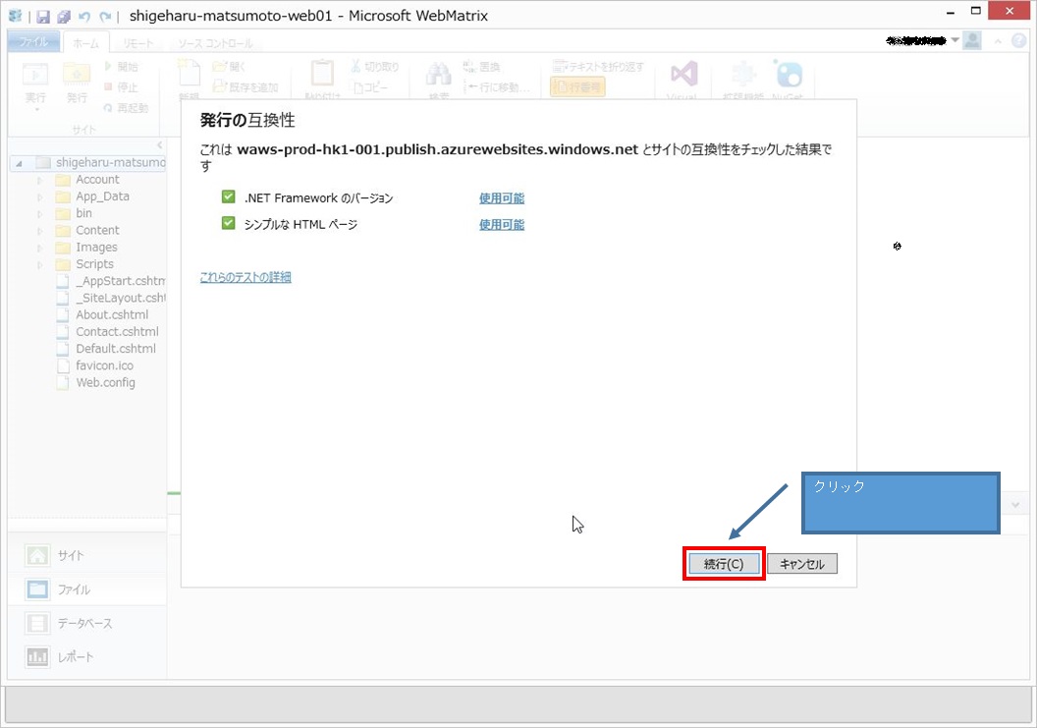Click the Redo arrow in title bar
The width and height of the screenshot is (1037, 728).
pos(105,17)
